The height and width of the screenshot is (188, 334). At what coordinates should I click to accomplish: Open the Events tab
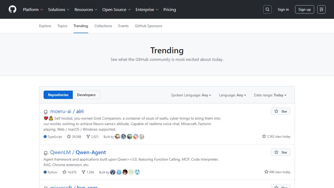[x=123, y=26]
